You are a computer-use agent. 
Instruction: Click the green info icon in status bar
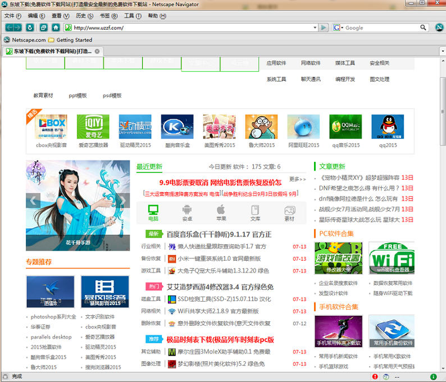coord(434,376)
